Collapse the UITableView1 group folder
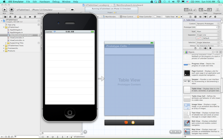 [4, 27]
